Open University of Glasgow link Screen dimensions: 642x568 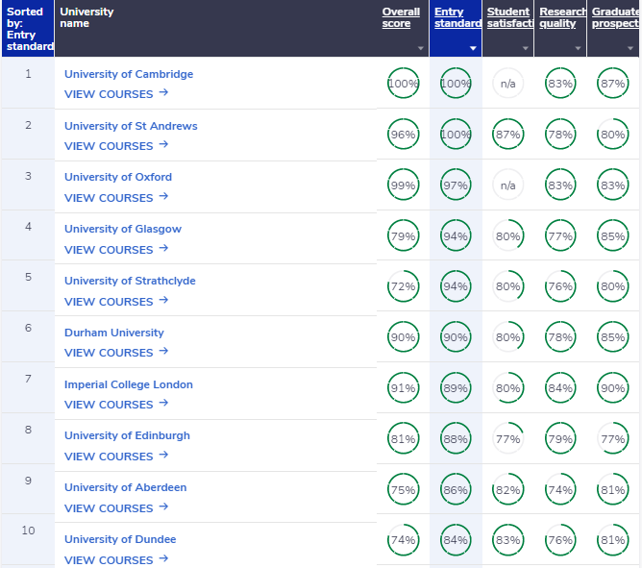tap(123, 229)
